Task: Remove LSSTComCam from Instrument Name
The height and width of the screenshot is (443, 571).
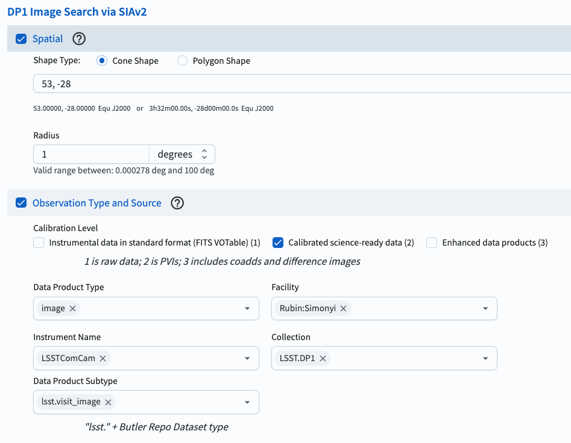Action: (103, 358)
